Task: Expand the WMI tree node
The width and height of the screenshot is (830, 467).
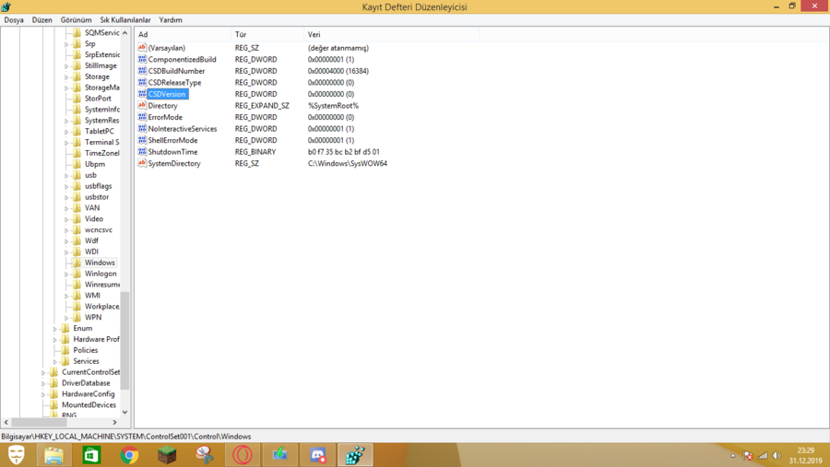Action: coord(66,297)
